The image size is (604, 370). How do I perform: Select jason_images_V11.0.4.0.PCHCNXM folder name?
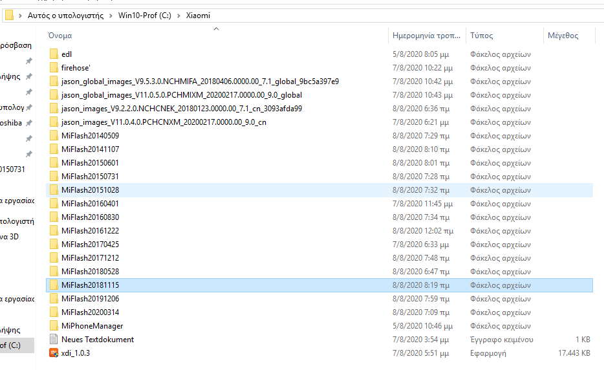click(x=164, y=122)
